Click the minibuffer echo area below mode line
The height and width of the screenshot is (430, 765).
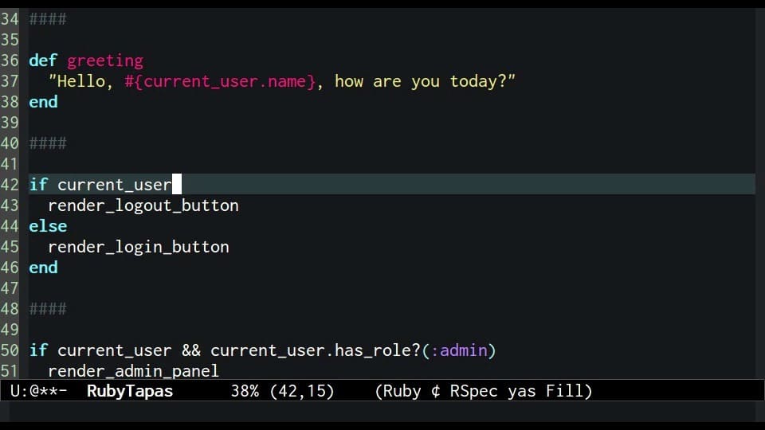click(x=382, y=412)
